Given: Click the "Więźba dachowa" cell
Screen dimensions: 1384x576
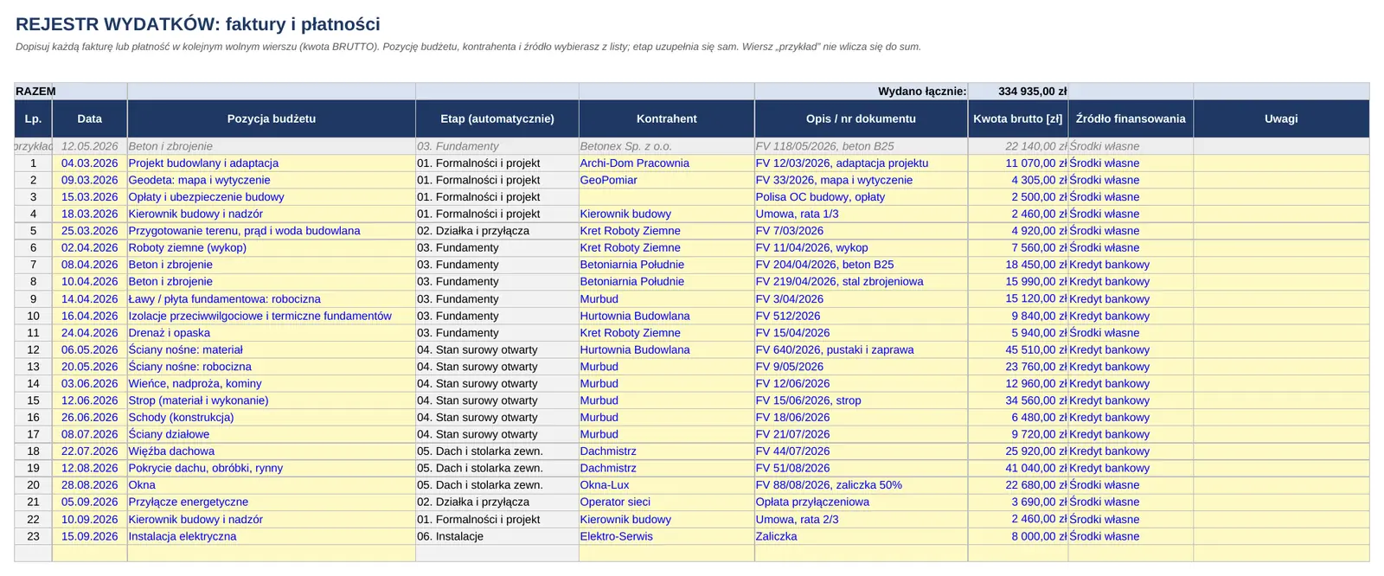Looking at the screenshot, I should tap(272, 451).
